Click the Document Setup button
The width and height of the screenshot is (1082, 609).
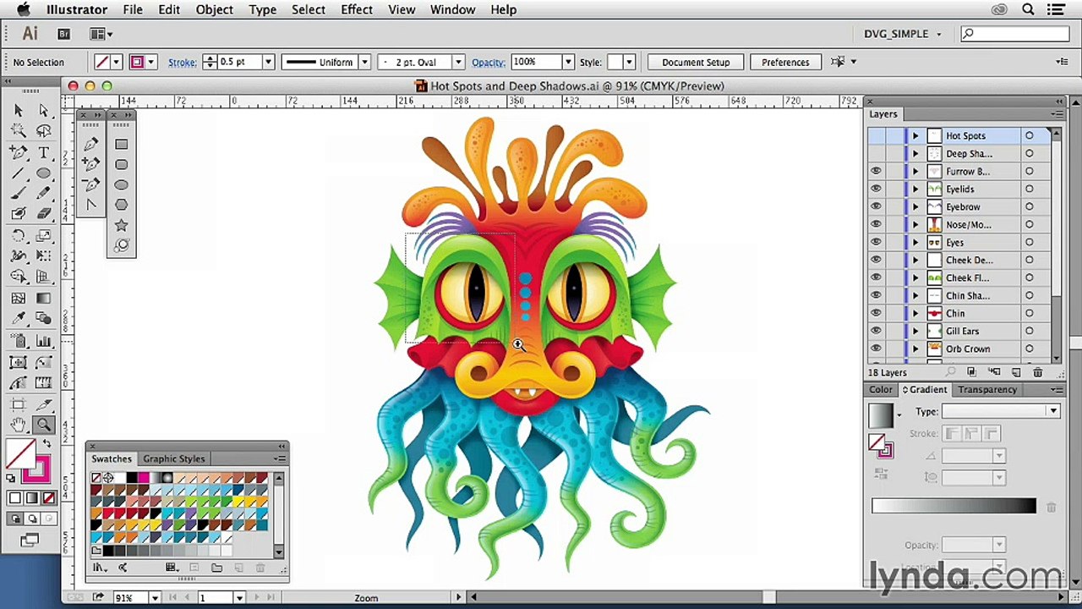pos(696,62)
